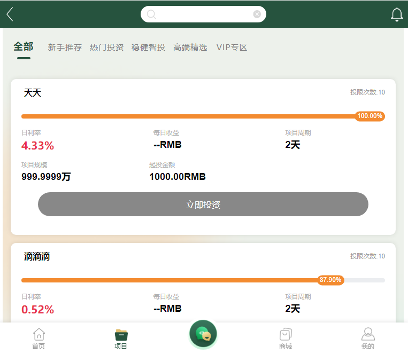Click the search magnifier icon
Viewport: 408px width, 354px height.
[x=151, y=14]
